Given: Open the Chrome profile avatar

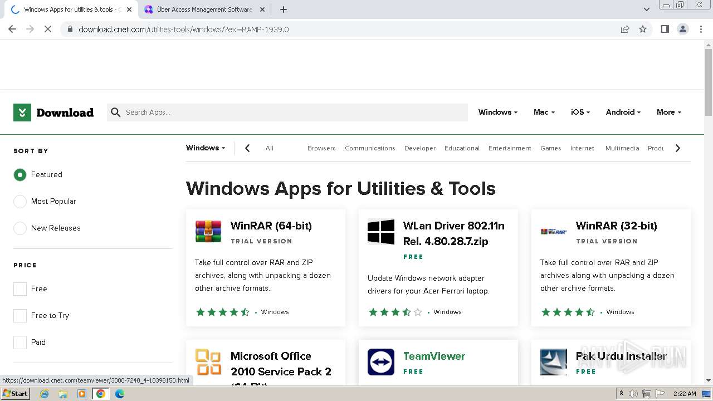Looking at the screenshot, I should [x=683, y=29].
